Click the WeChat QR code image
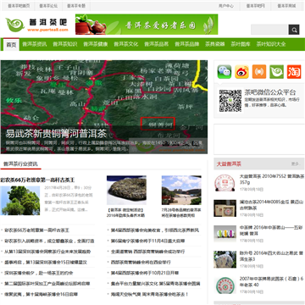305x305 pixels. click(230, 101)
